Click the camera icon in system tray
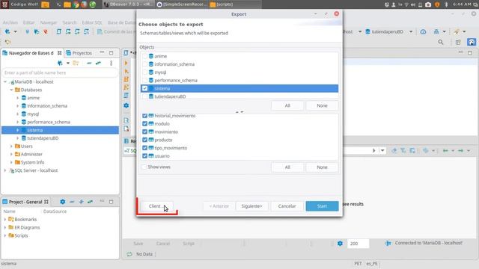Screen dimensions: 479x269 tap(428, 4)
